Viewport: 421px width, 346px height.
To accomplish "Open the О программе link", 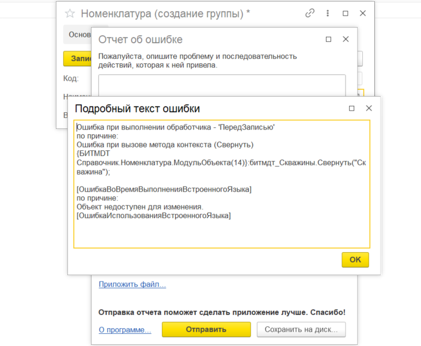I will 124,330.
